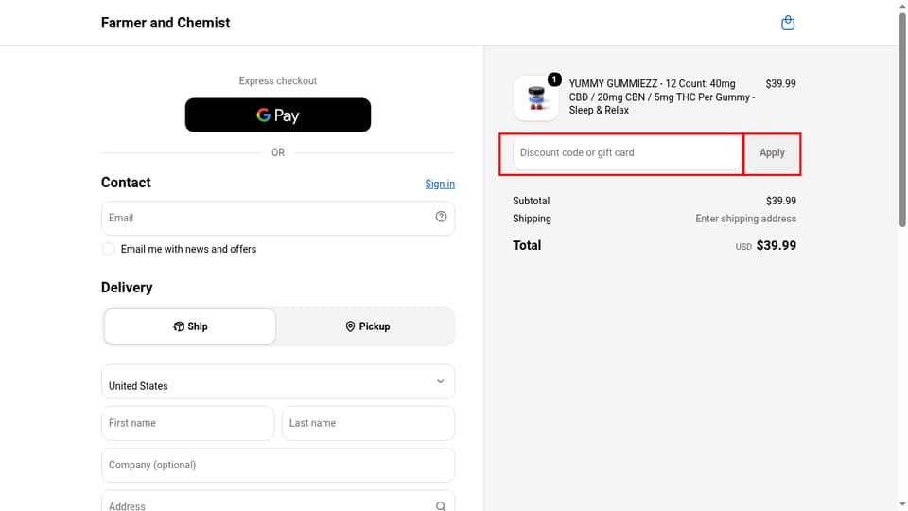Click the email help question mark icon
This screenshot has width=908, height=511.
(x=441, y=217)
